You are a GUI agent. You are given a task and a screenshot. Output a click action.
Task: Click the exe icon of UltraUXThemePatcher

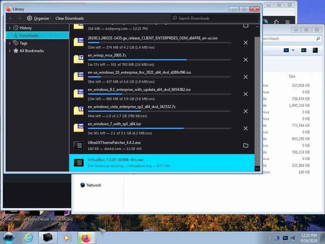coord(79,146)
